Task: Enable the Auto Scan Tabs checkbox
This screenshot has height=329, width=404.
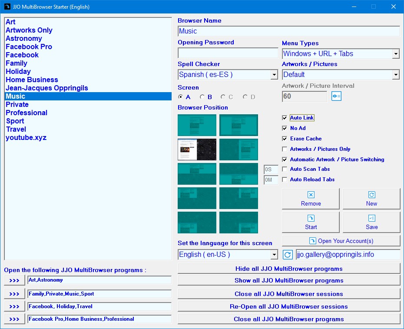Action: 285,169
